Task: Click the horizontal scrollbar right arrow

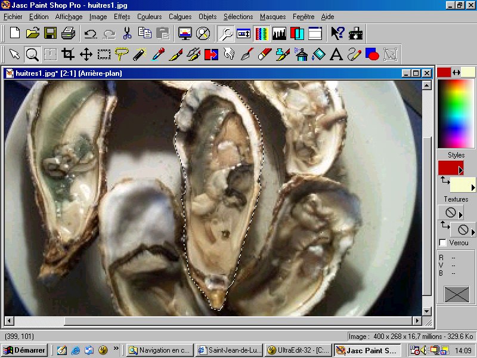Action: pyautogui.click(x=417, y=320)
